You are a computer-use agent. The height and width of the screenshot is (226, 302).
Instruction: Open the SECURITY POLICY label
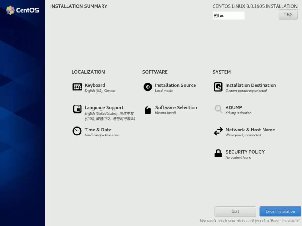245,152
